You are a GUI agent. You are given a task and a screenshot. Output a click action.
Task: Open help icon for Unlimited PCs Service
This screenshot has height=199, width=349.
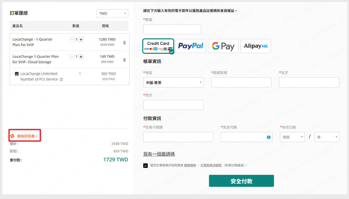click(x=61, y=79)
